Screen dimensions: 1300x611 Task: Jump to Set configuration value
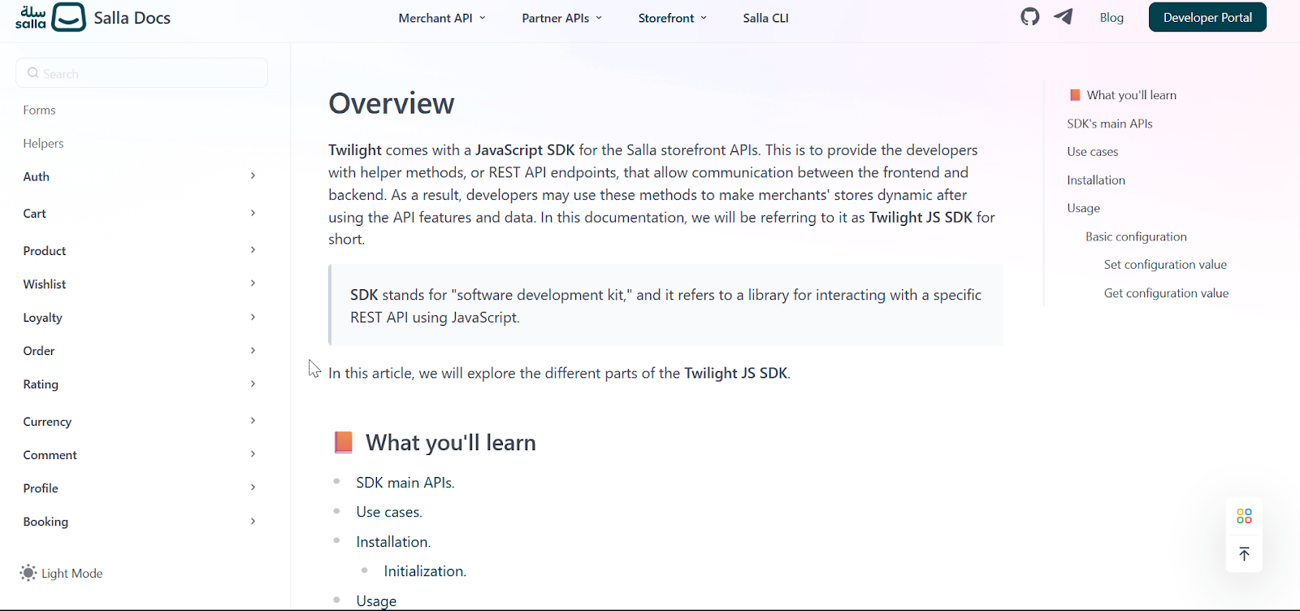(1165, 265)
